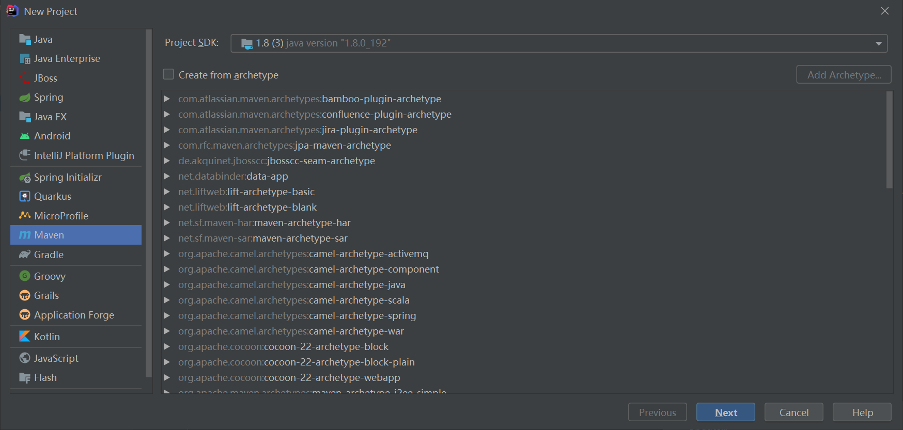Click the SDK folder icon in combo box
903x430 pixels.
tap(247, 43)
